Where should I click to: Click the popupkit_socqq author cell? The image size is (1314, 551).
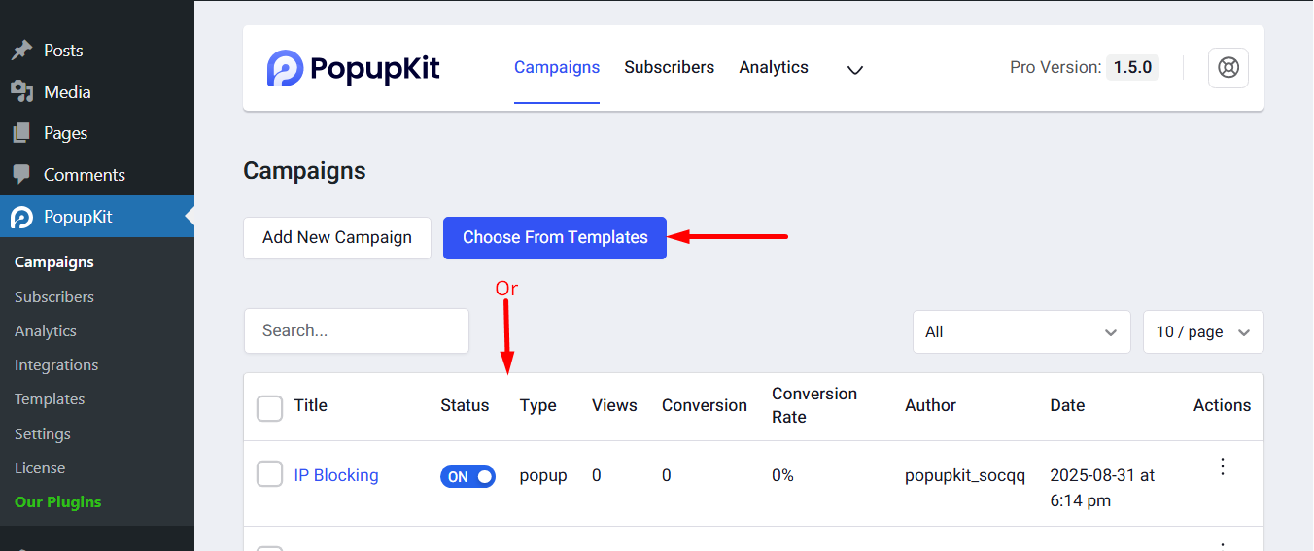pyautogui.click(x=965, y=476)
